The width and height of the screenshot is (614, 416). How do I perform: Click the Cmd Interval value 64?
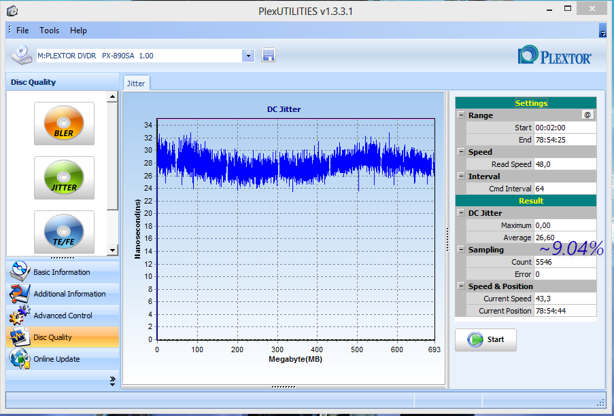coord(565,189)
